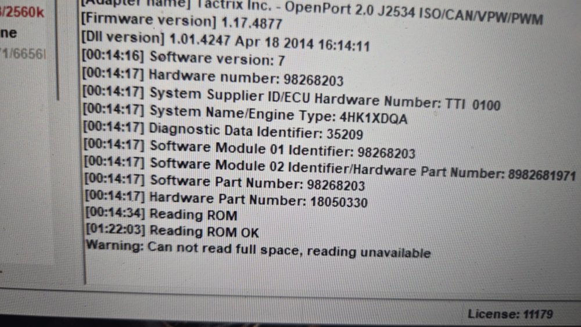Select the Engine Type 4HK1XDQA log line

(x=245, y=114)
